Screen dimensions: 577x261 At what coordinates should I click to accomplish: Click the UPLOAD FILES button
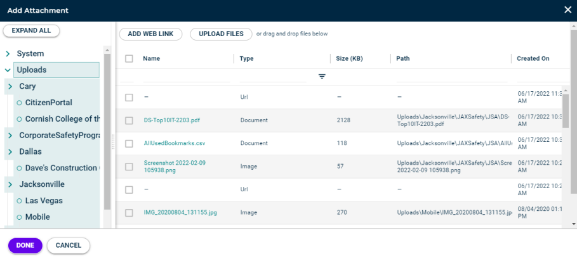tap(221, 34)
